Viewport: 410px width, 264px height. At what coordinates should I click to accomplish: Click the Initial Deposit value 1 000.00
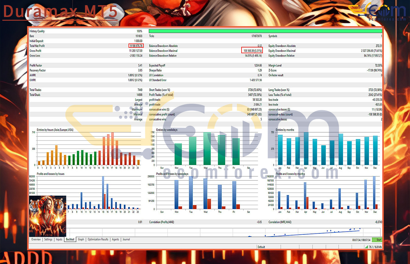coord(138,41)
